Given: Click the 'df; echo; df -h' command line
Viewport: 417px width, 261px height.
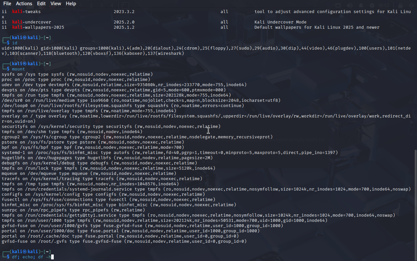Looking at the screenshot, I should pos(32,257).
